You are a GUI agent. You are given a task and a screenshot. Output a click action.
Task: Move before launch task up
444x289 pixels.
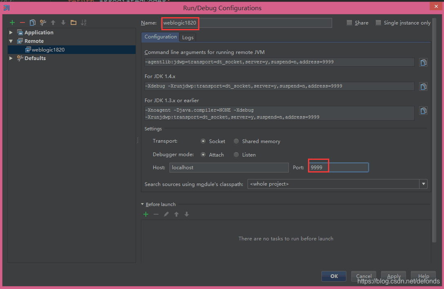[176, 214]
